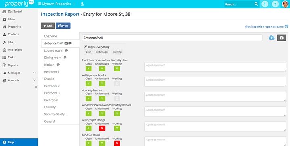Toggle everything Working
290x146 pixels.
click(117, 52)
